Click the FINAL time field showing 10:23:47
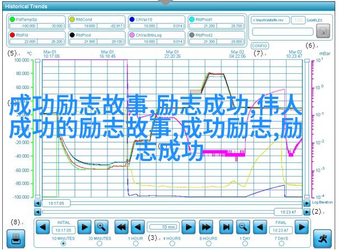 click(x=281, y=230)
